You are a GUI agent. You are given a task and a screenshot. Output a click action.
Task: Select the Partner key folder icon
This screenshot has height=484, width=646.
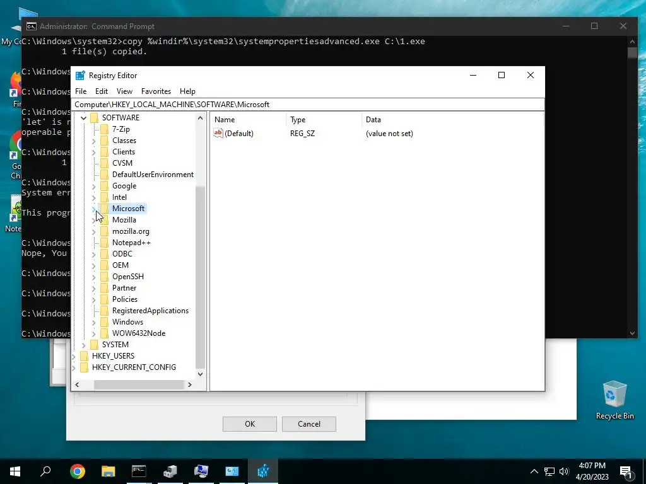(105, 287)
